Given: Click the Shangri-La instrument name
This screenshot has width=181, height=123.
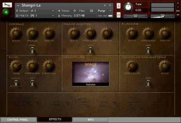Looking at the screenshot, I should coord(31,5).
